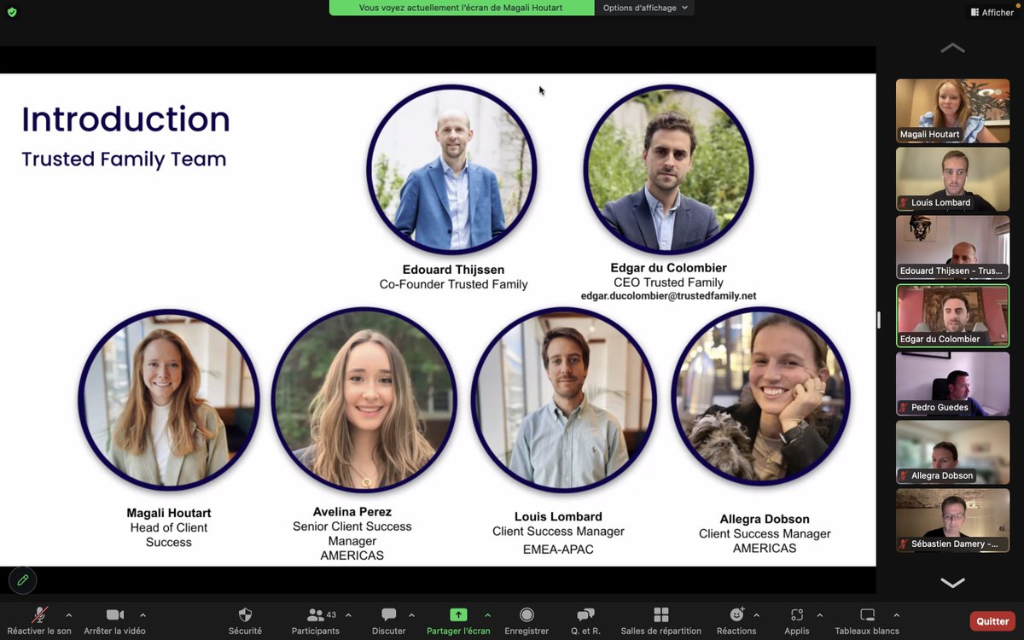This screenshot has height=640, width=1024.
Task: Click the green encryption shield icon
Action: (x=12, y=12)
